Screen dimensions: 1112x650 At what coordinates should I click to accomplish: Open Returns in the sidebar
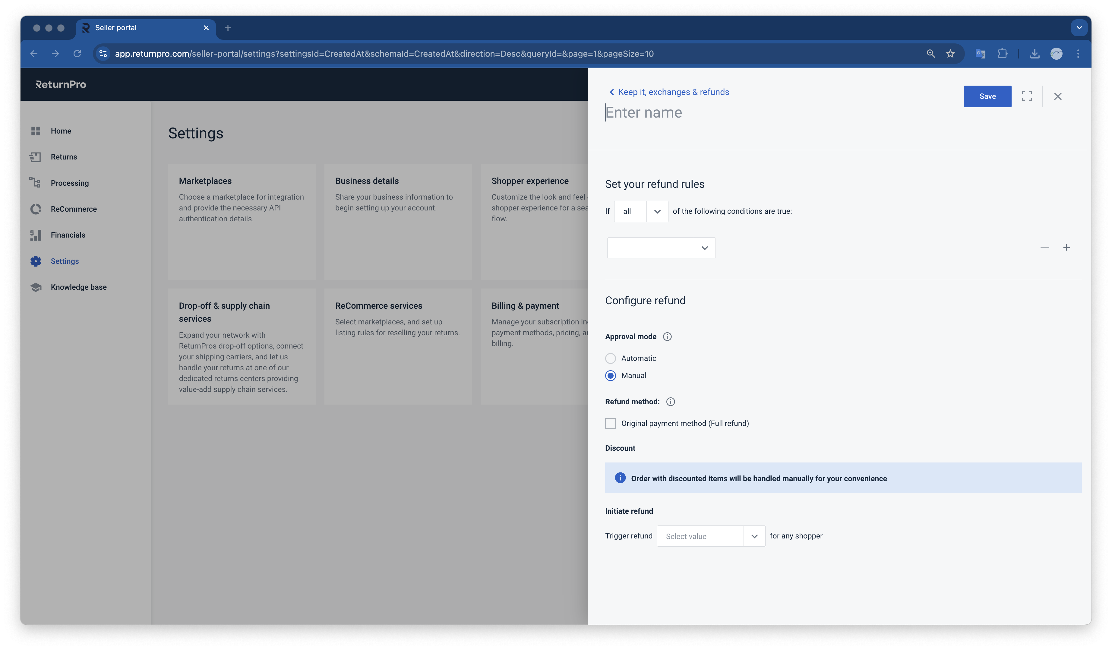(64, 157)
